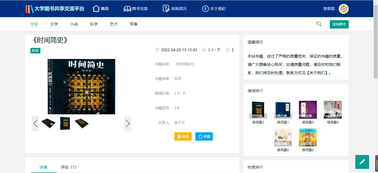Screen dimensions: 378x173
Task: Click the sharer name 李子文
Action: tap(180, 123)
